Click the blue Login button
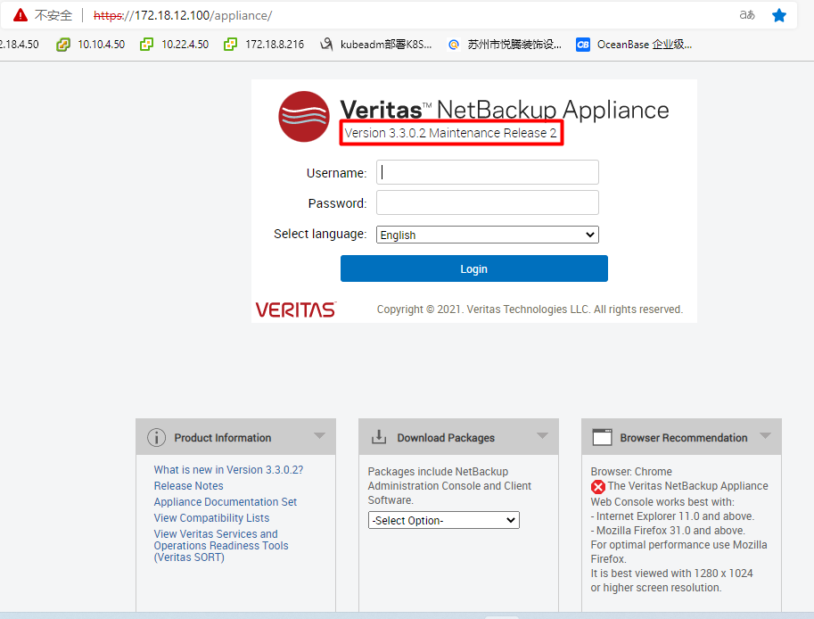The height and width of the screenshot is (619, 814). pos(474,268)
